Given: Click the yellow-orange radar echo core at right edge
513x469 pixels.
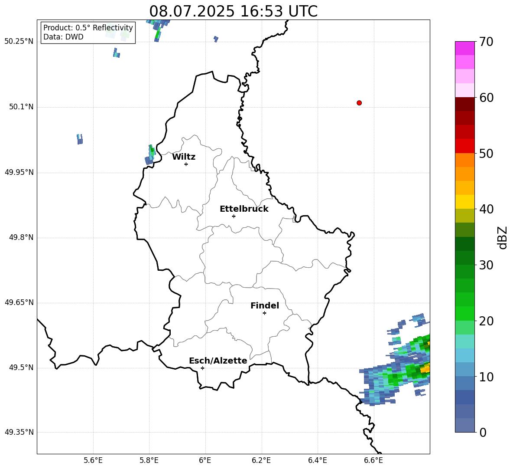Looking at the screenshot, I should (x=425, y=369).
